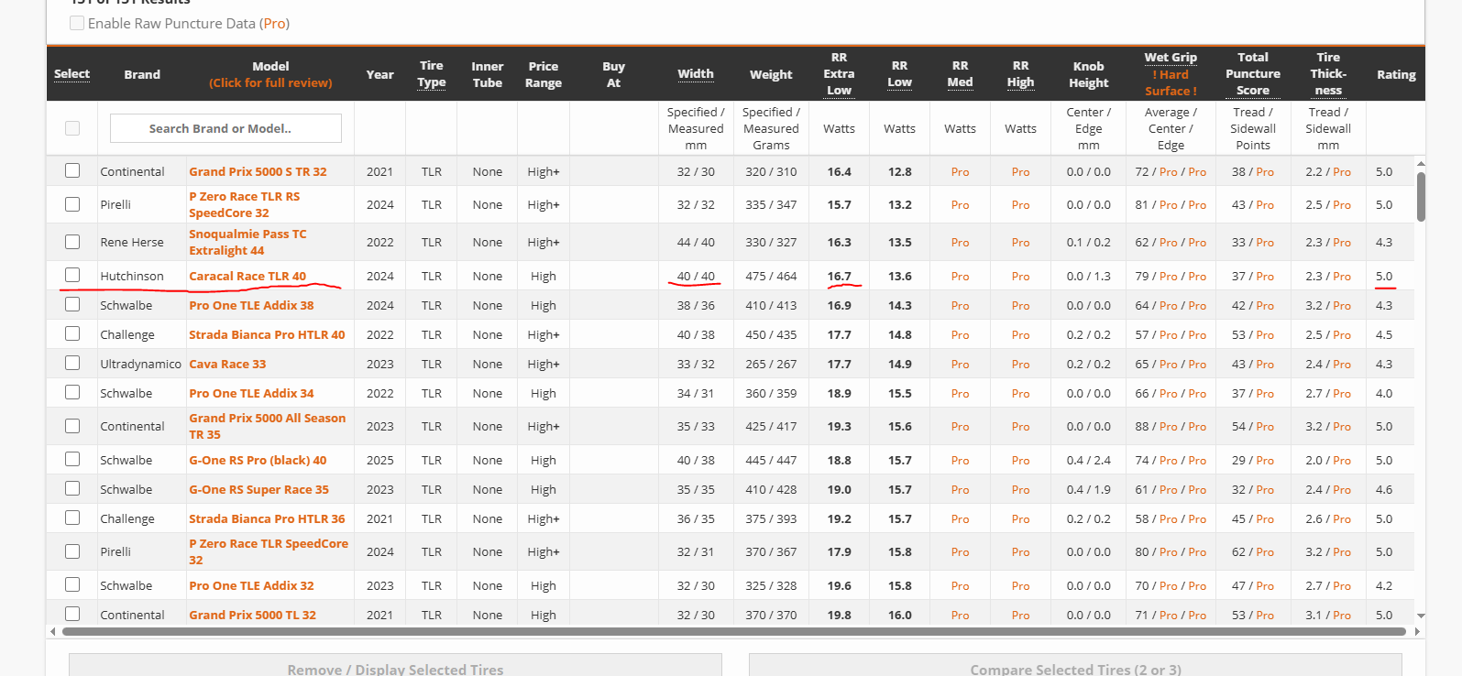Open the RR Med Pro link in the Hutchinson row
This screenshot has height=676, width=1462.
click(960, 276)
